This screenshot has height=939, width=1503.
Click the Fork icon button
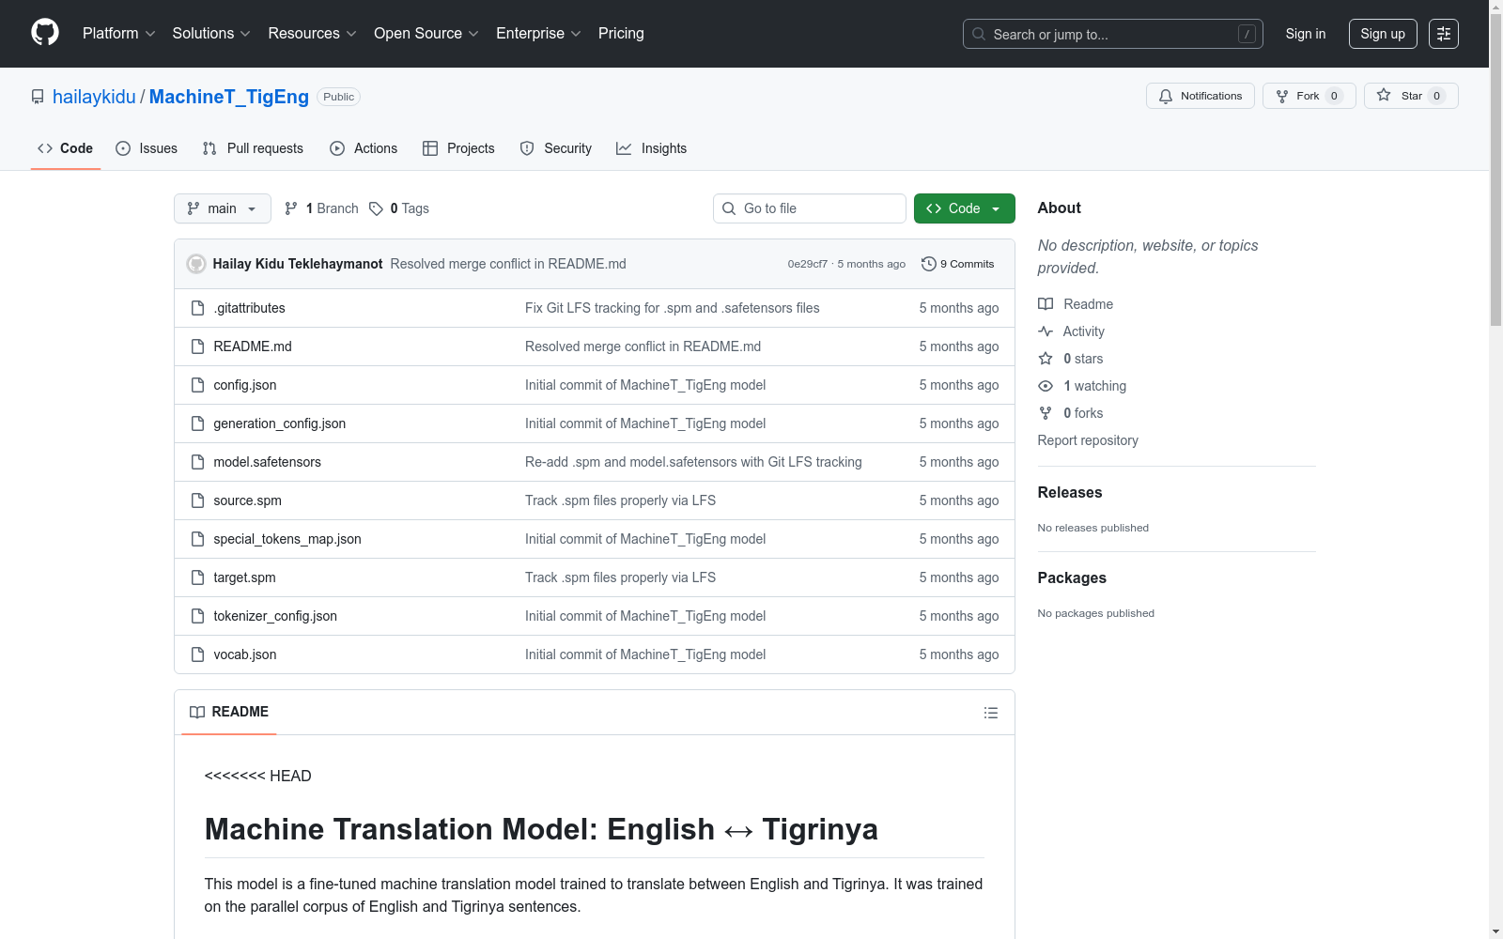(1282, 96)
